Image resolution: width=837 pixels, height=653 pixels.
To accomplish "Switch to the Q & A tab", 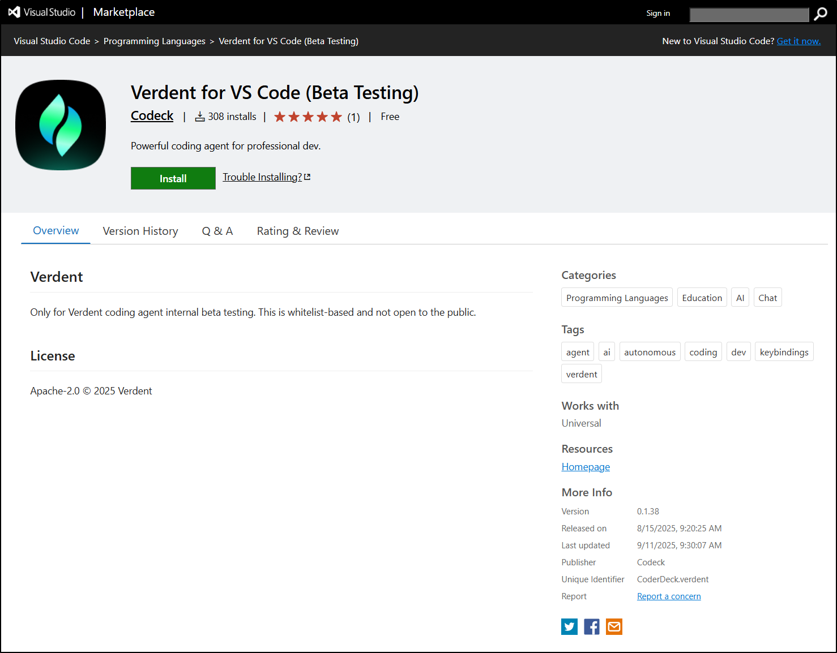I will tap(217, 231).
